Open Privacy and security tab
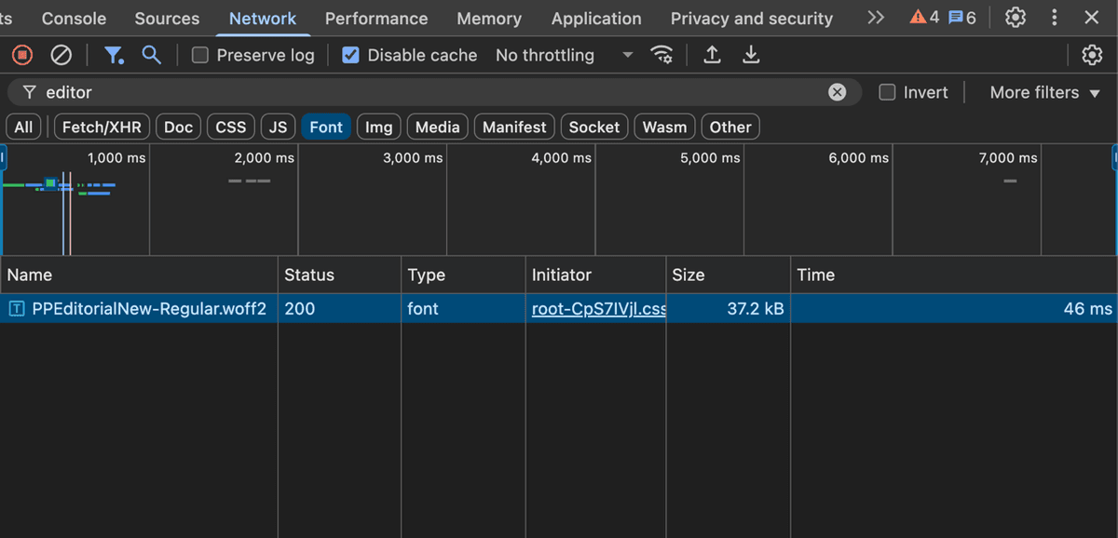1118x538 pixels. click(752, 19)
